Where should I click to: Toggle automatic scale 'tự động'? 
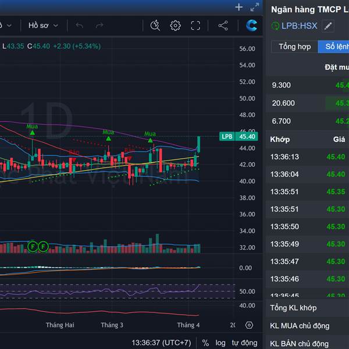pyautogui.click(x=244, y=343)
